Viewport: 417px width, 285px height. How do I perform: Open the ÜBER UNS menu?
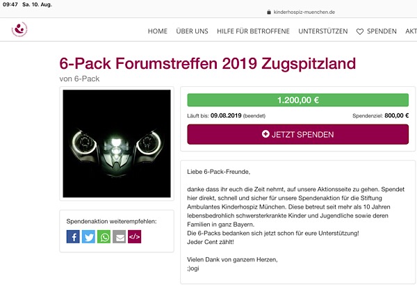click(192, 31)
